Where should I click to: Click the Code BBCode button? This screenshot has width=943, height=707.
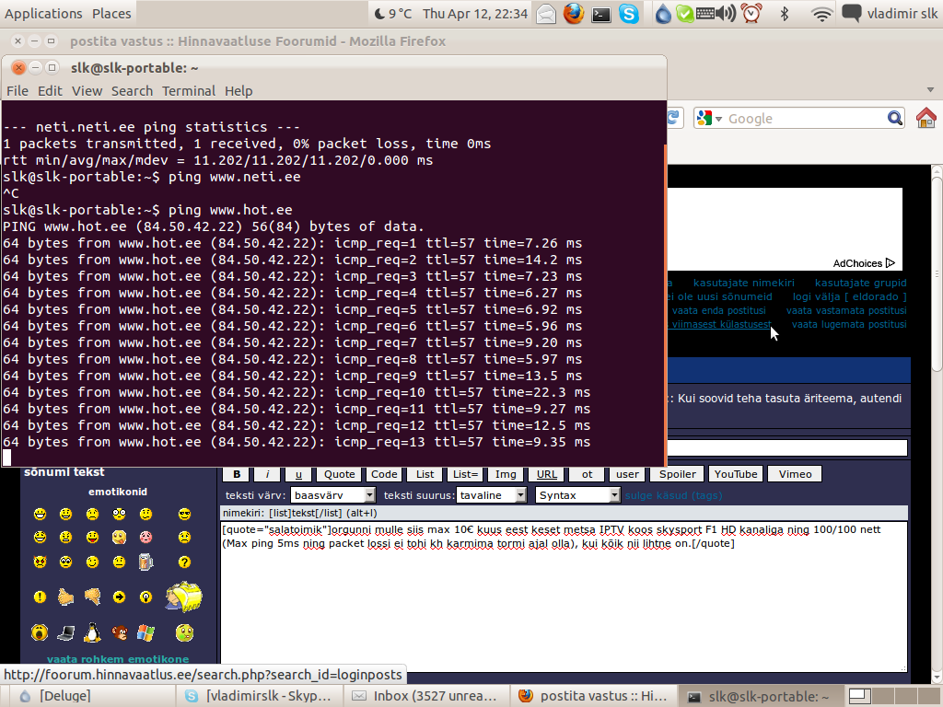click(x=384, y=474)
